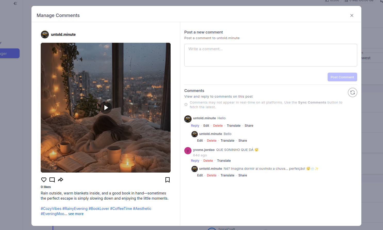Share the Hello comment

coord(249,126)
